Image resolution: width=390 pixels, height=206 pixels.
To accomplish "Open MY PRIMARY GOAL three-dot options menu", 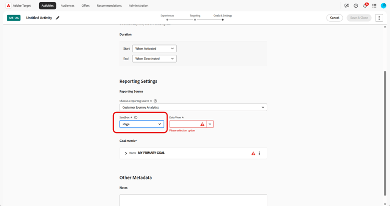I will (259, 154).
